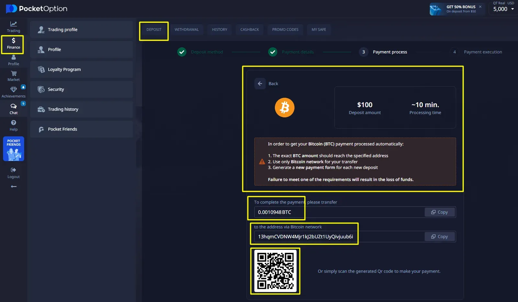Viewport: 518px width, 302px height.
Task: Click the Pocket Friends promo banner
Action: (x=13, y=149)
